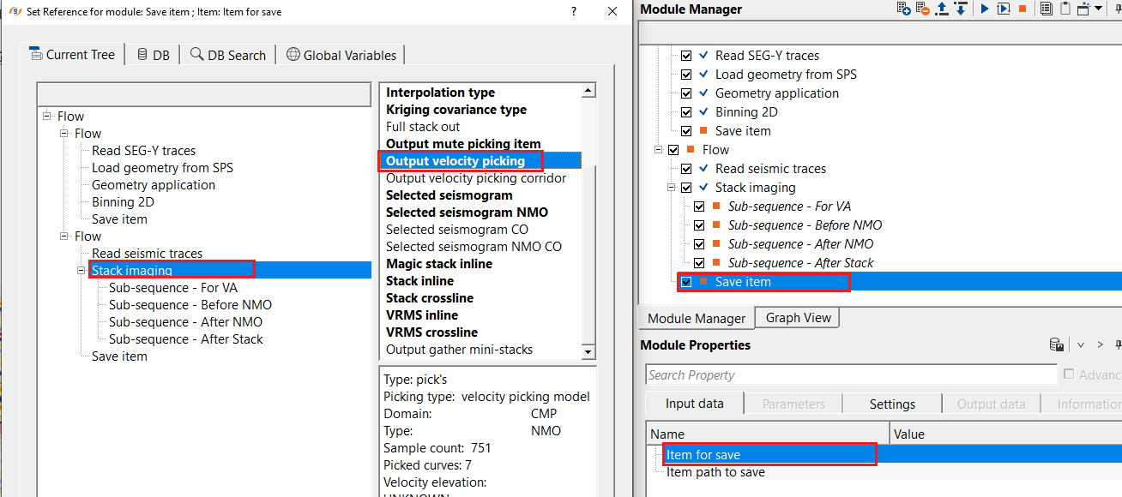This screenshot has width=1122, height=497.
Task: Click the copy modules icon in toolbar
Action: click(x=1046, y=9)
